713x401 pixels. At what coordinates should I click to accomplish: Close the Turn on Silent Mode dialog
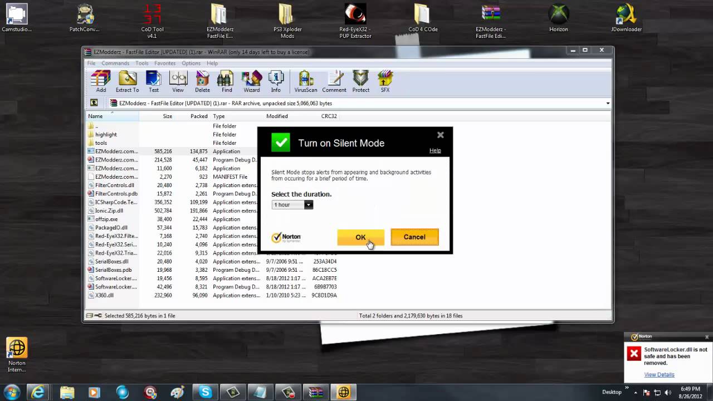click(441, 135)
